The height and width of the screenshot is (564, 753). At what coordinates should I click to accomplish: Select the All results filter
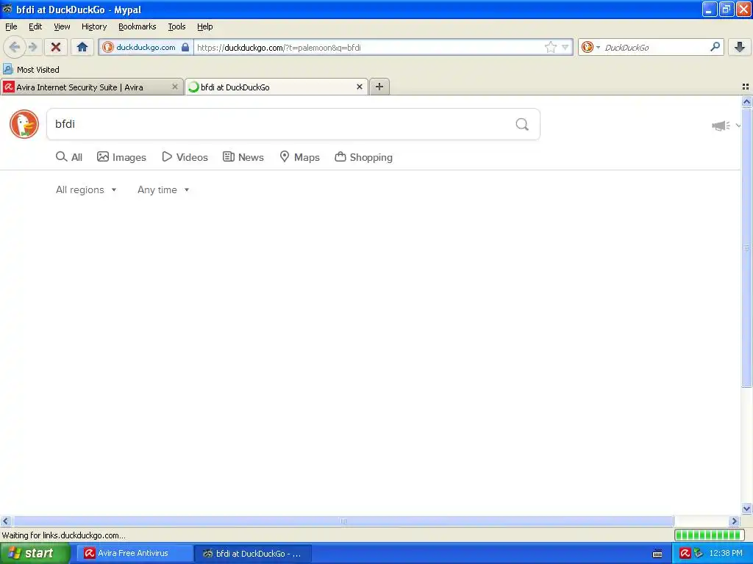[x=69, y=157]
